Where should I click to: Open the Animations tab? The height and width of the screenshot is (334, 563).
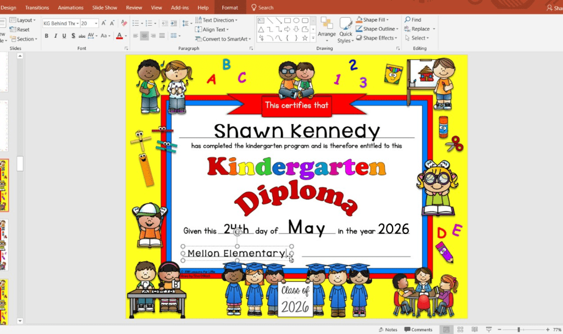71,8
